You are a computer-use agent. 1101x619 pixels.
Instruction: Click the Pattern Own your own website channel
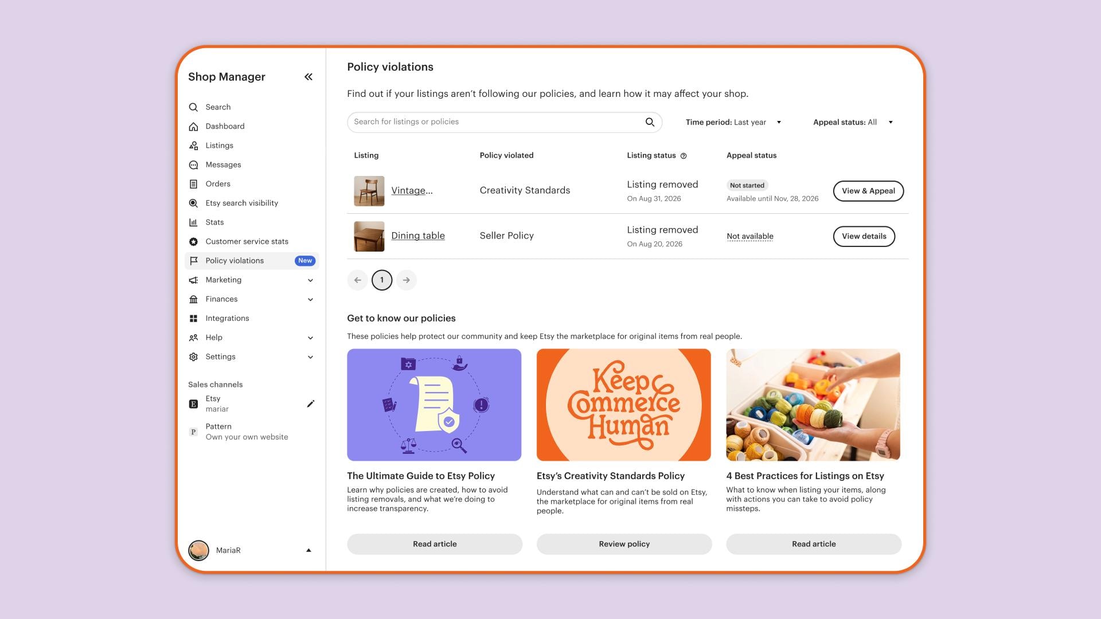tap(247, 432)
